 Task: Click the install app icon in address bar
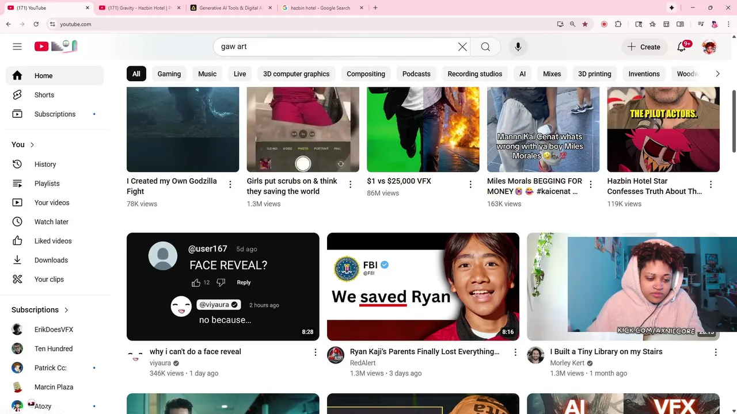(560, 24)
